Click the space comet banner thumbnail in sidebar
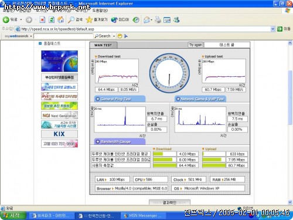 point(59,61)
